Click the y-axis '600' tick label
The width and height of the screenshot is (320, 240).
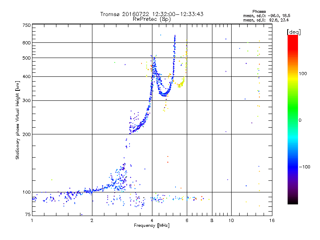(26, 43)
